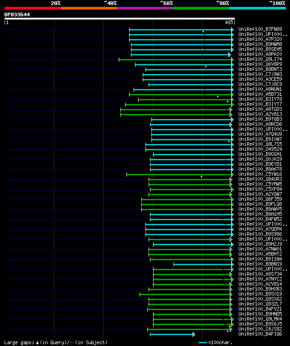Click the UniRef100_Q0JKS9 label

[x=260, y=159]
